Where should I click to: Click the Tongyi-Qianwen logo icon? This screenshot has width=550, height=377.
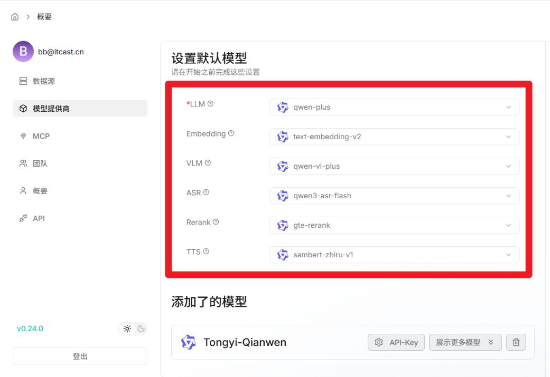point(189,342)
